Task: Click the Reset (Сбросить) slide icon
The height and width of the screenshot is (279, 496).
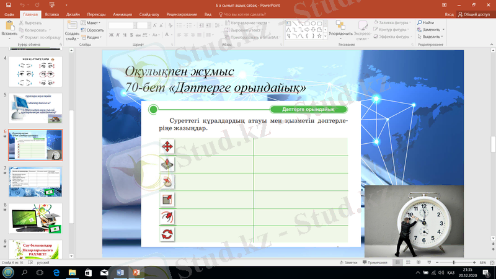Action: [x=93, y=30]
